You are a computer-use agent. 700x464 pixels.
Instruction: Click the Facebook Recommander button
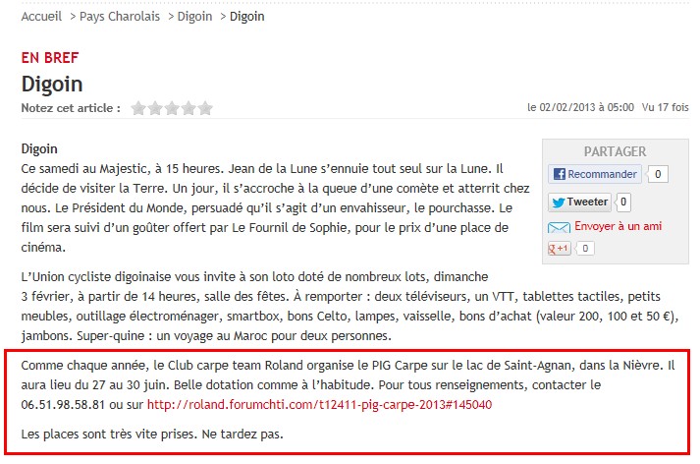595,174
